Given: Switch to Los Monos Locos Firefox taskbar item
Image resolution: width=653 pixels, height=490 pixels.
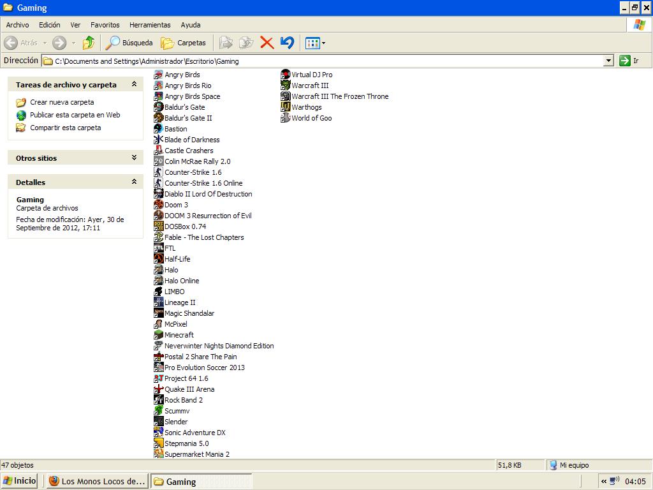Looking at the screenshot, I should [x=97, y=481].
